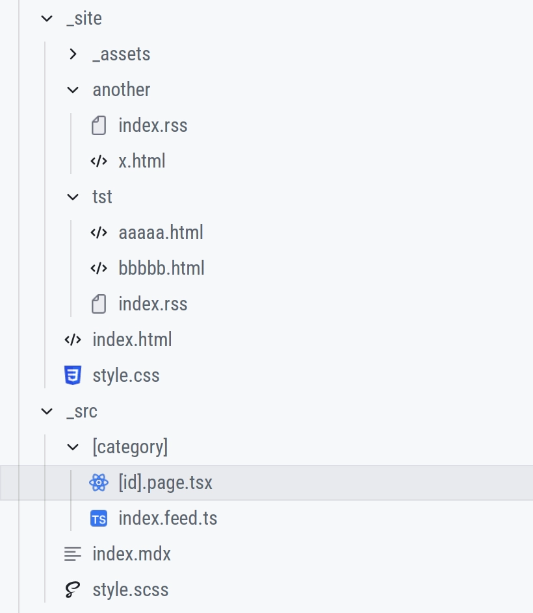The height and width of the screenshot is (613, 533).
Task: Collapse the tst folder
Action: coord(73,197)
